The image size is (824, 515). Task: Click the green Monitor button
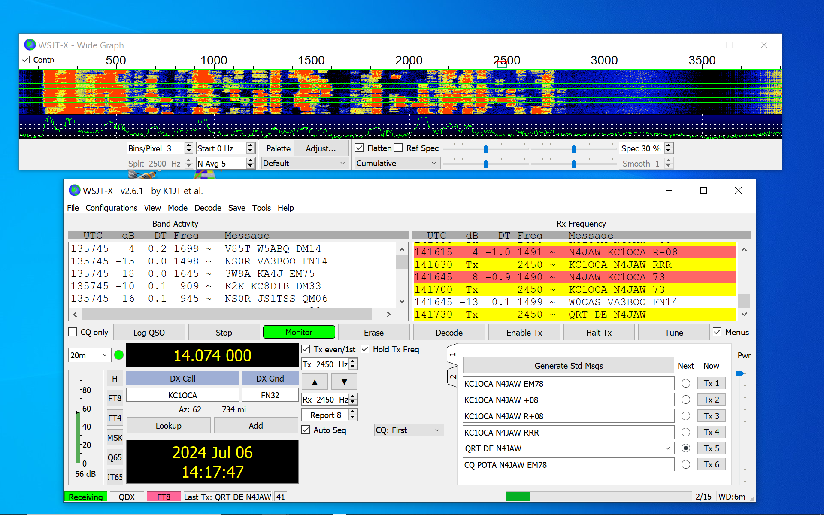(x=299, y=332)
